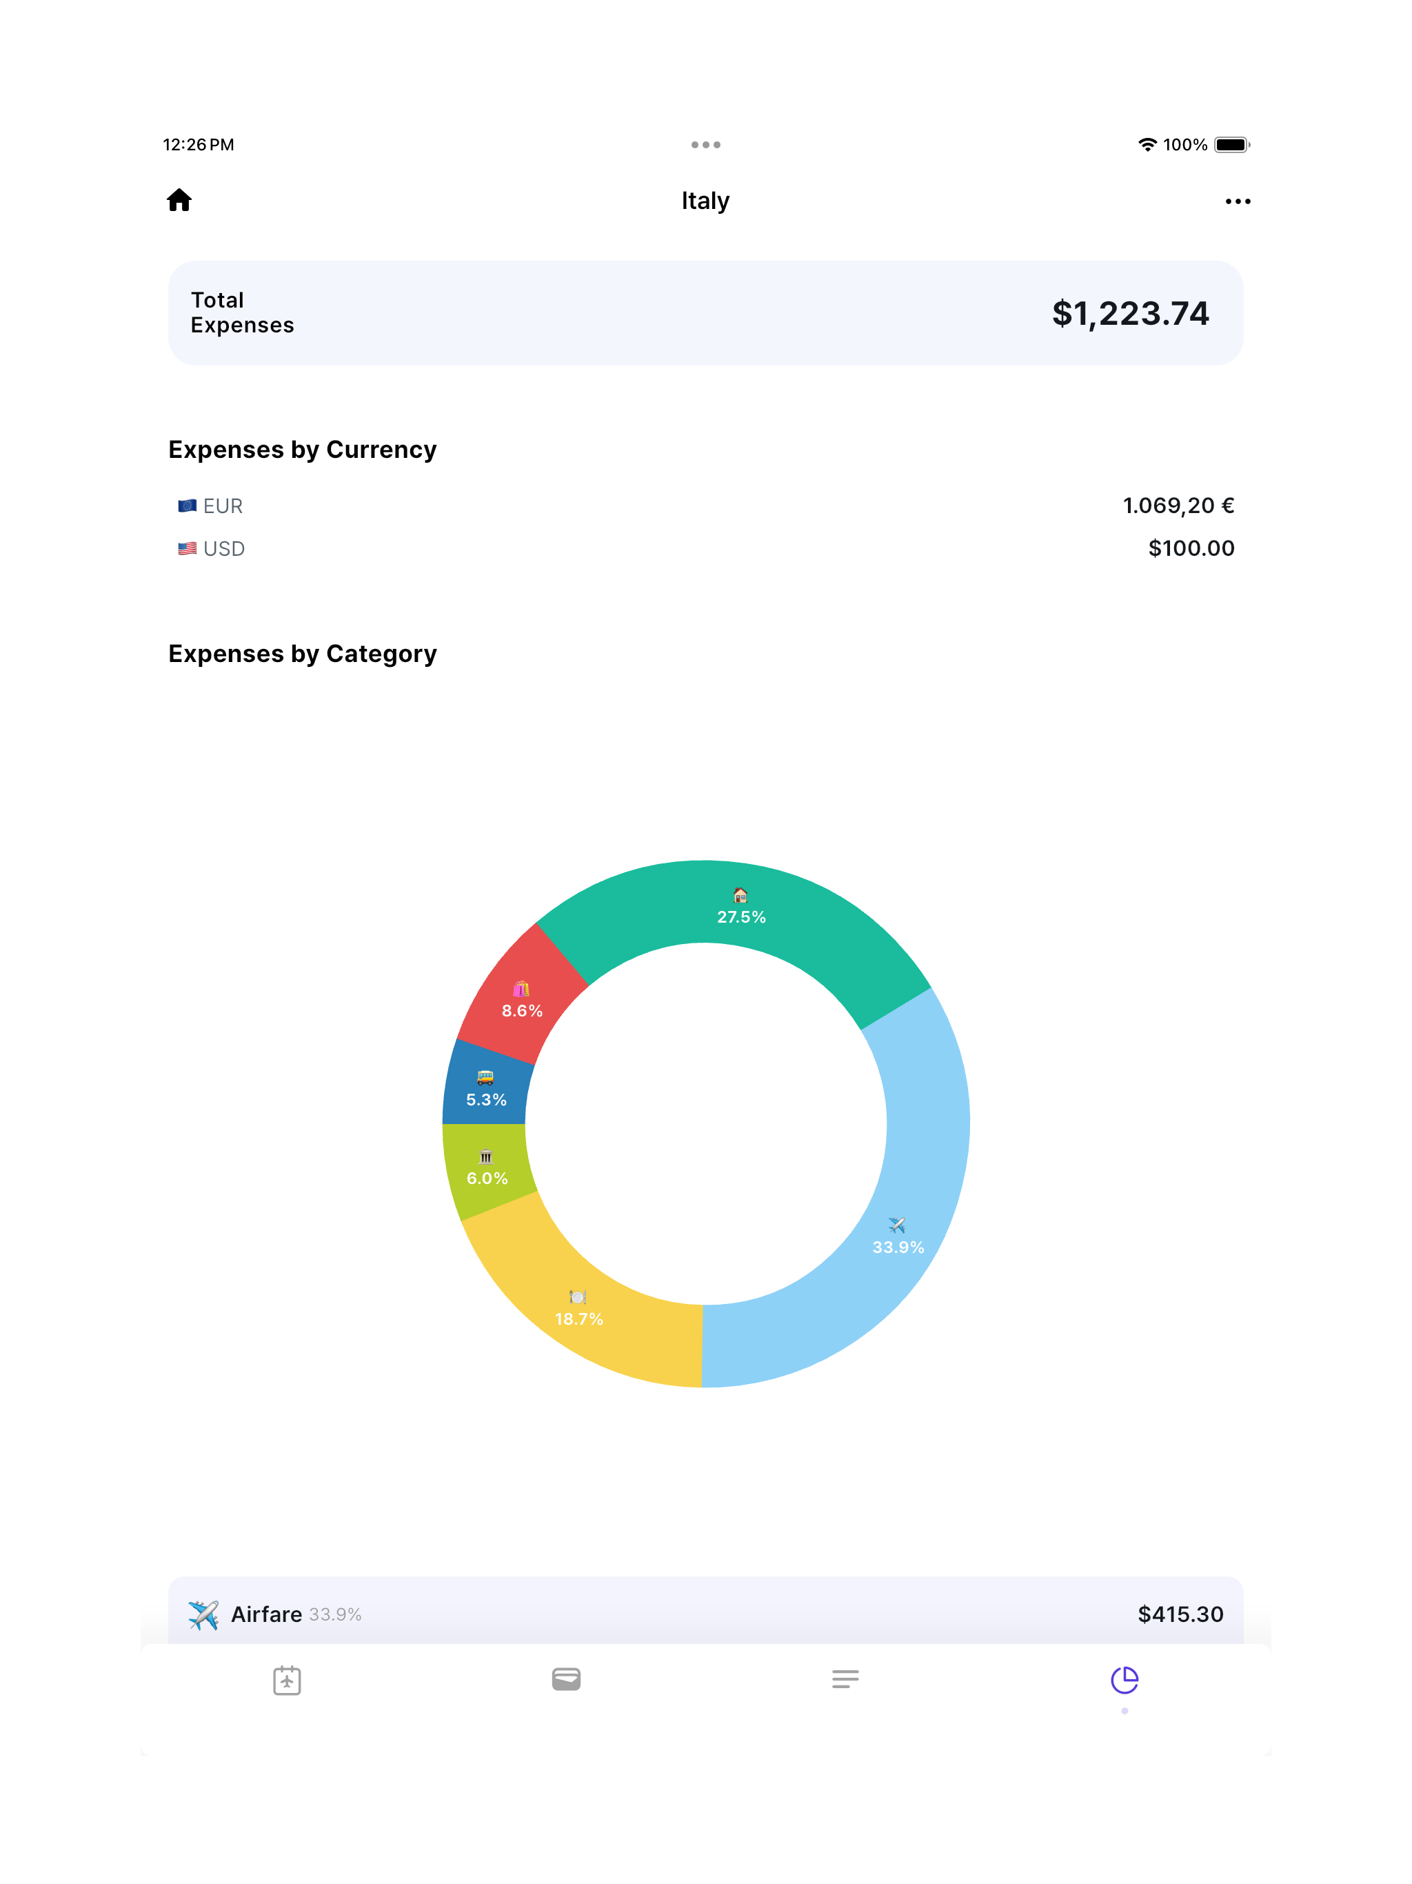Tap the dining plate icon in the chart
Image resolution: width=1412 pixels, height=1884 pixels.
[x=577, y=1297]
